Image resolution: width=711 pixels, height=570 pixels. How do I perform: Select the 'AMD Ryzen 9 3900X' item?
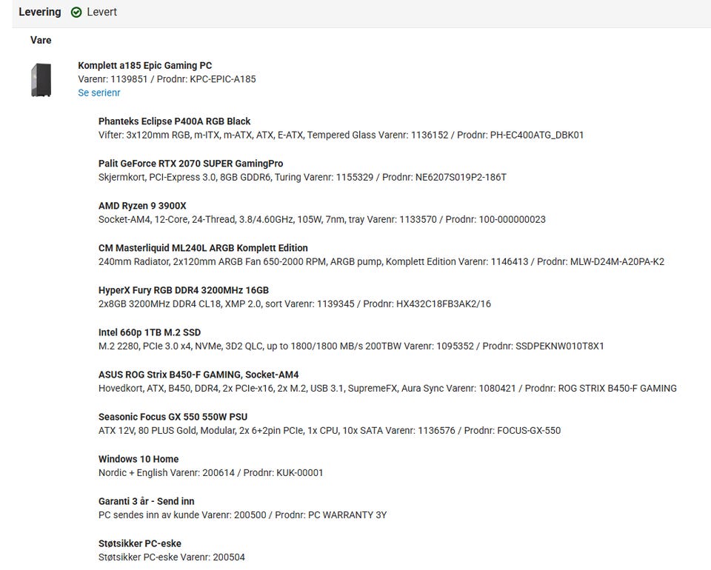pos(142,205)
